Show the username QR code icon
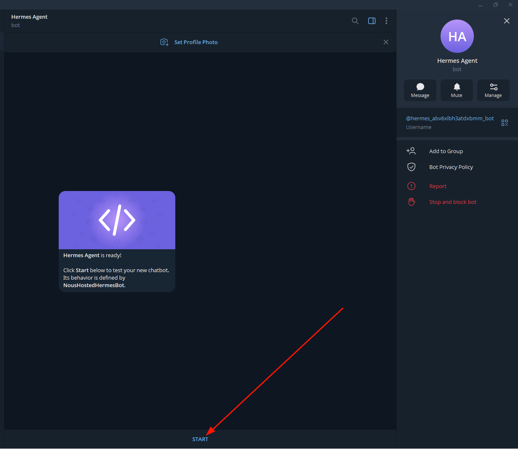 [x=505, y=123]
